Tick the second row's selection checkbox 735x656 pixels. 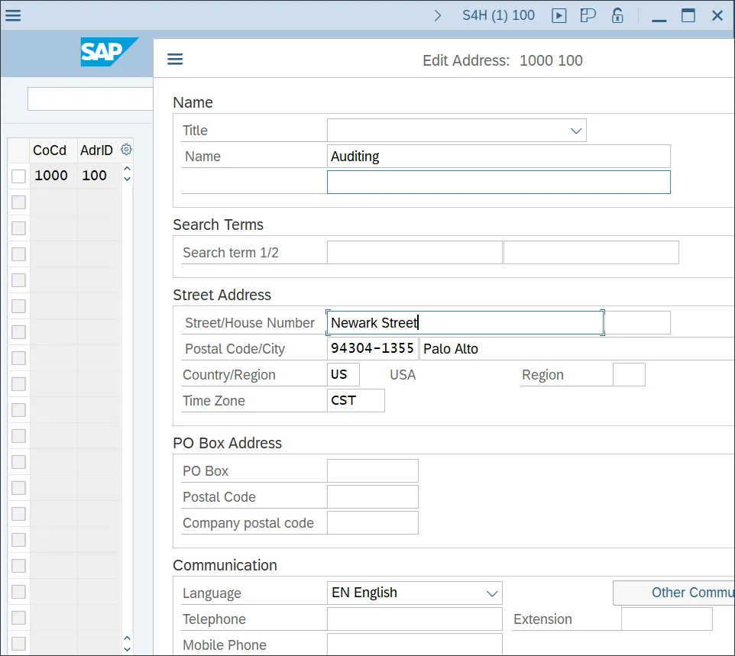18,202
